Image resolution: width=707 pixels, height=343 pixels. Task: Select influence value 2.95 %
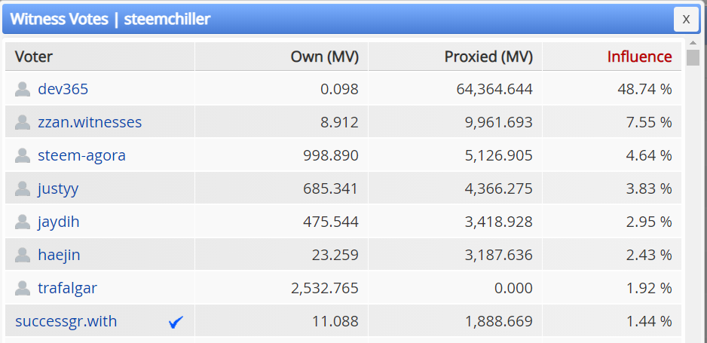point(649,222)
